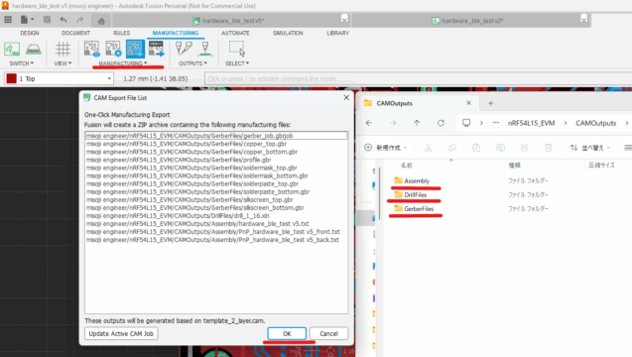Select the silkscreen_top.gbr entry
Screen dimensions: 632x357
216,200
